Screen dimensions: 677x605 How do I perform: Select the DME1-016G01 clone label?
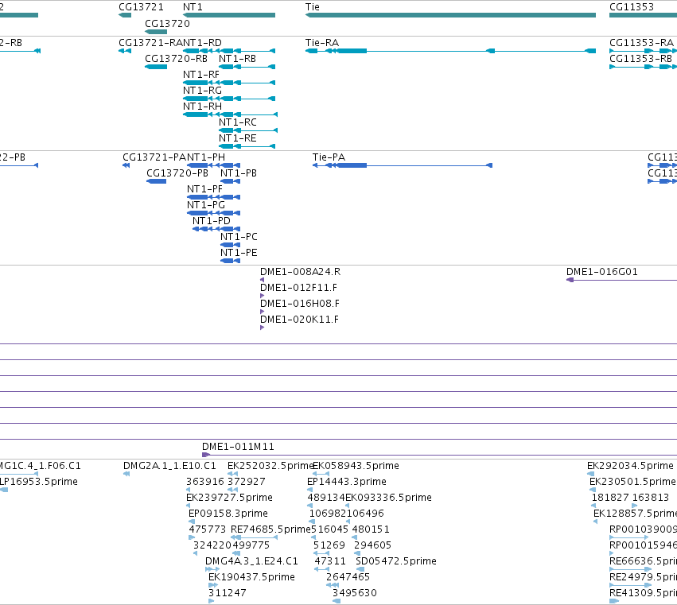coord(602,272)
